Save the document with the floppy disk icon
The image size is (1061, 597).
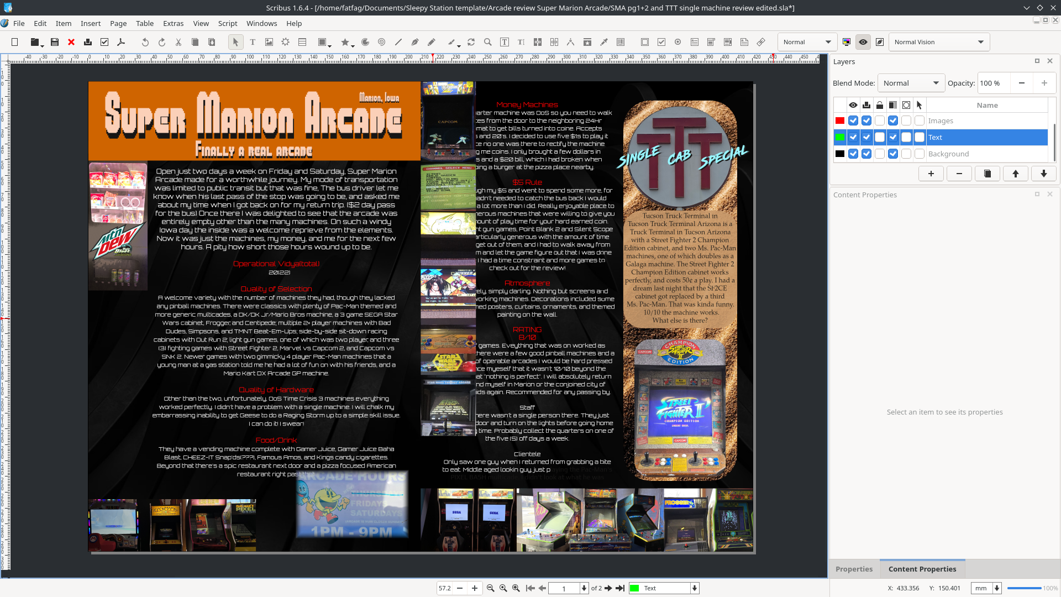(x=54, y=42)
